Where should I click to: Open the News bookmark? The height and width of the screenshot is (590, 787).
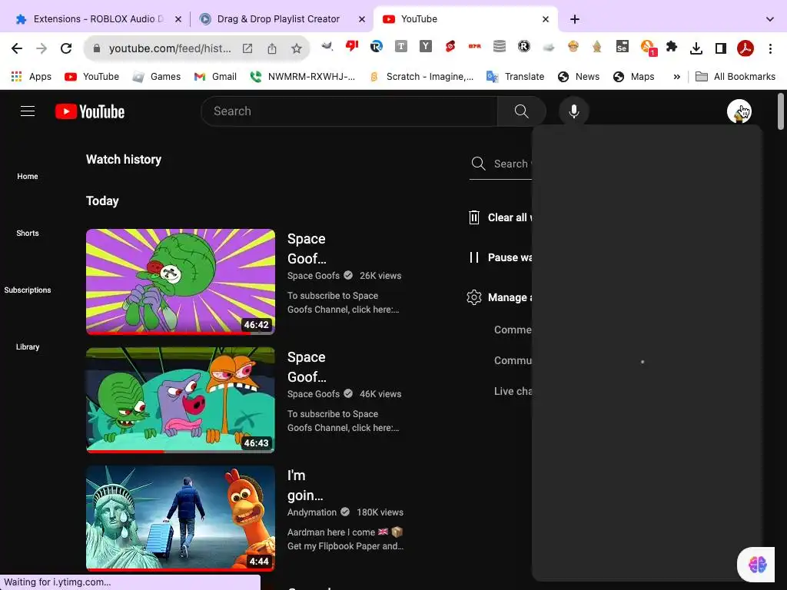(579, 77)
